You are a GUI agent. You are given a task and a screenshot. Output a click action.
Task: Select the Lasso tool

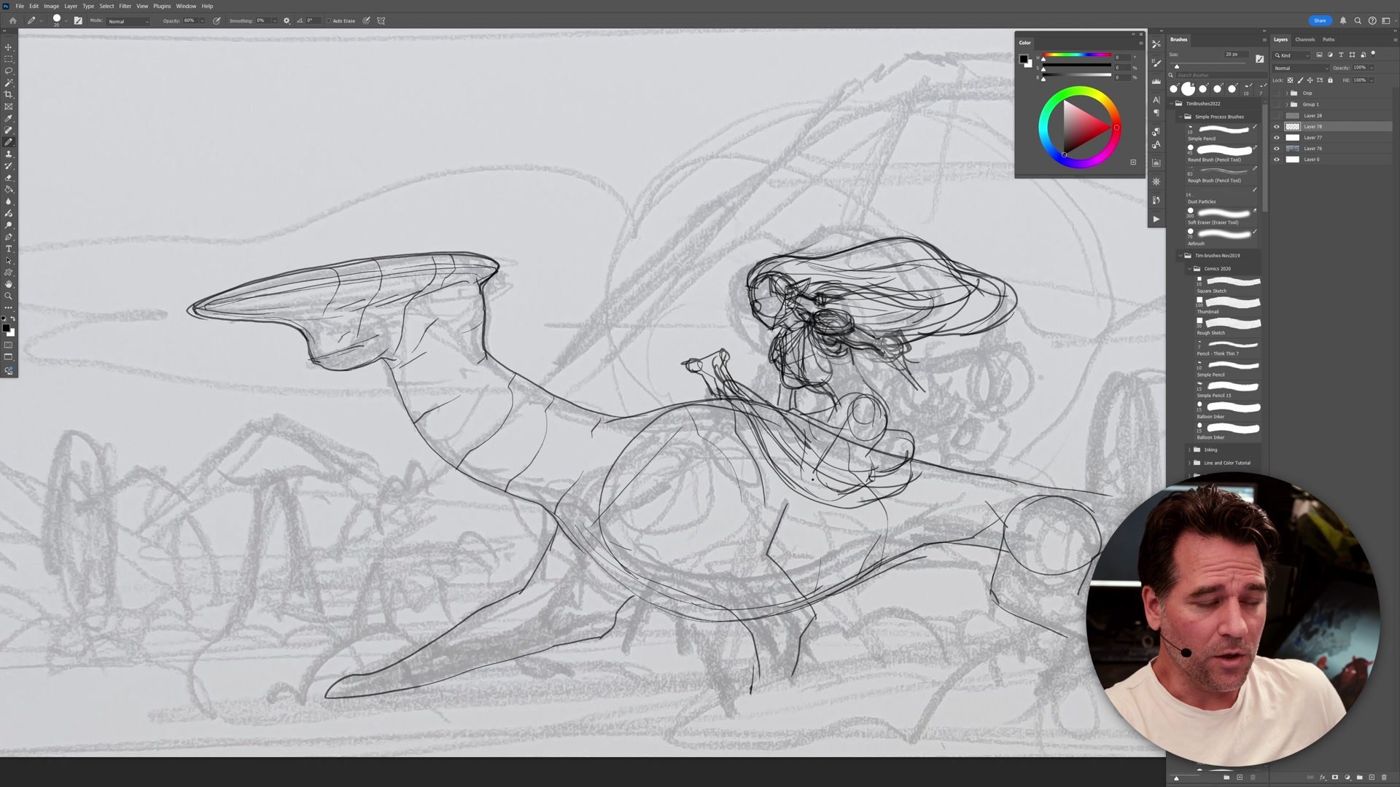pyautogui.click(x=9, y=71)
